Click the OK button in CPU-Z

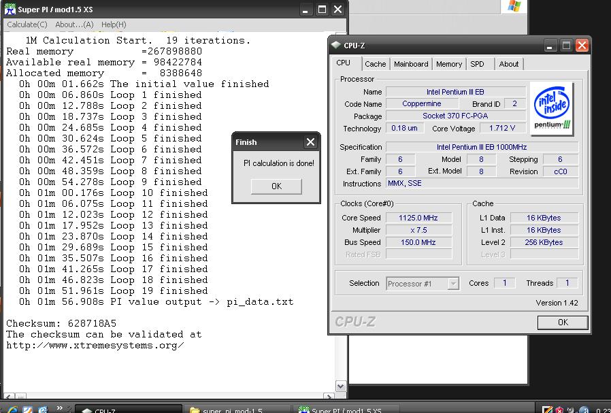563,323
